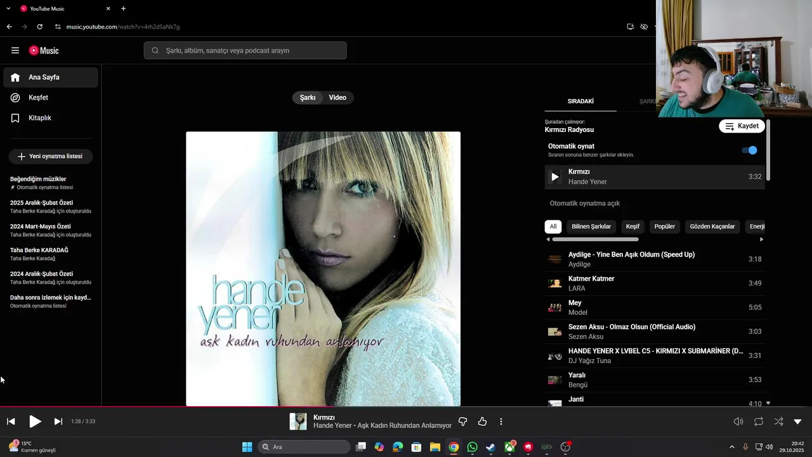812x457 pixels.
Task: Play the DJ Yağız Tuna mashup
Action: [x=655, y=355]
